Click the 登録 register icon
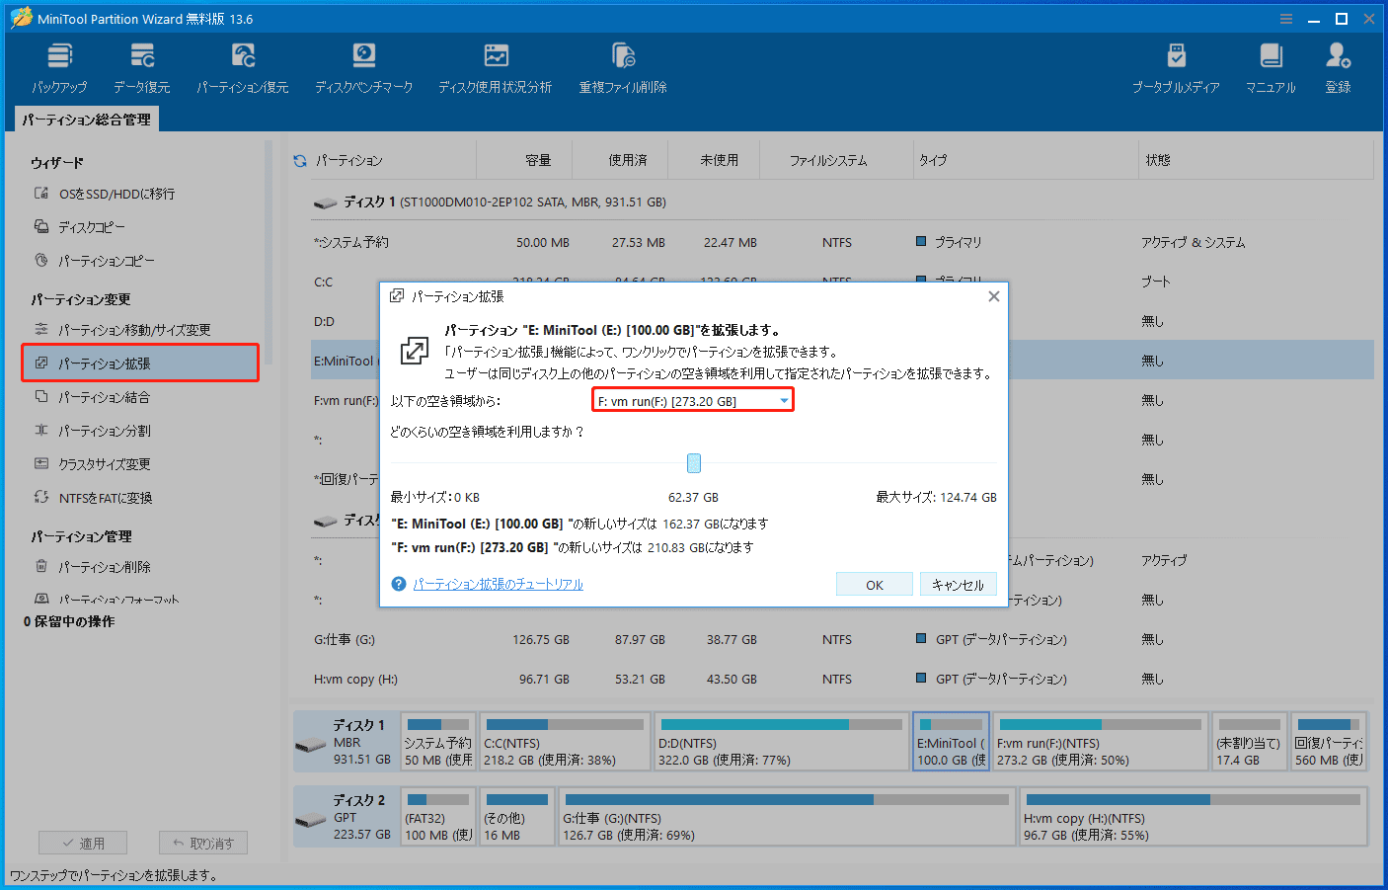The image size is (1388, 890). [1339, 68]
